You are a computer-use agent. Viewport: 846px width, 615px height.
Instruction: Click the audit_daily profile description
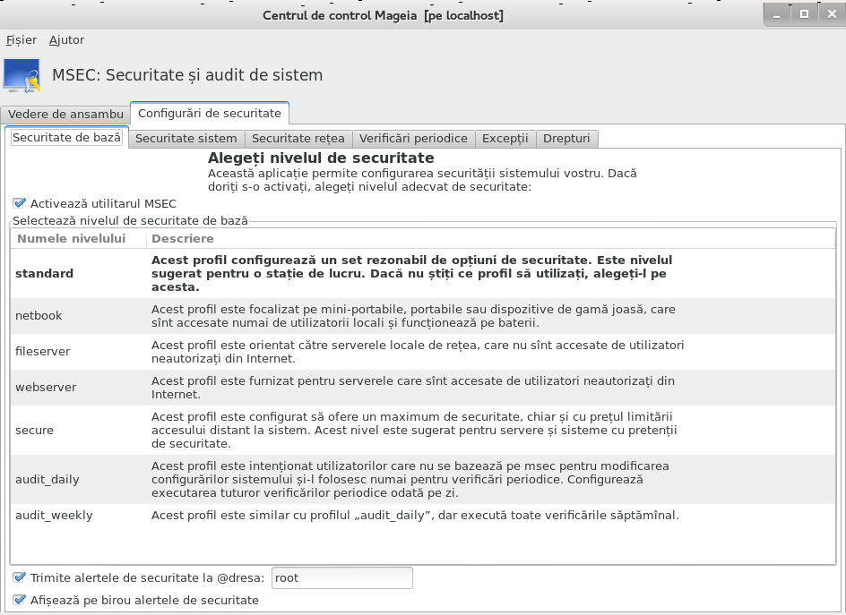click(410, 479)
